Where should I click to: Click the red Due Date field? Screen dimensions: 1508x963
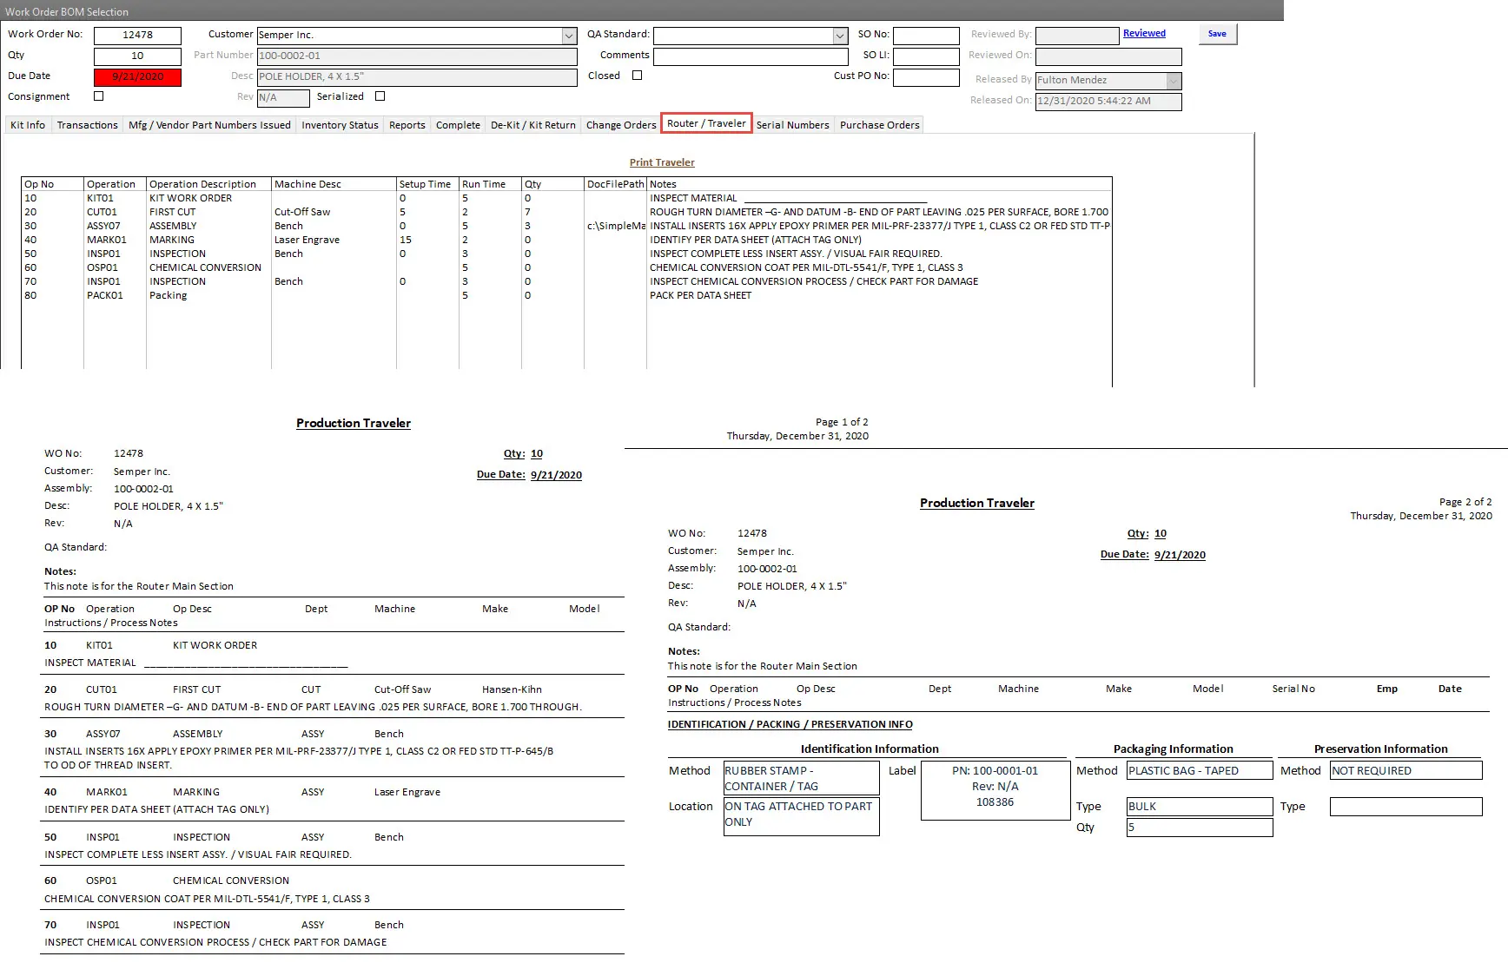(137, 76)
